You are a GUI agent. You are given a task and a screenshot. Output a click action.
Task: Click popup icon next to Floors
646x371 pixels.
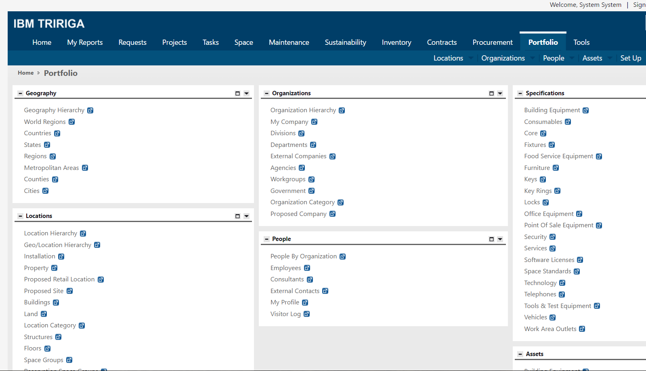(47, 348)
